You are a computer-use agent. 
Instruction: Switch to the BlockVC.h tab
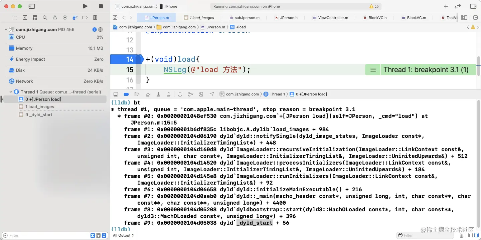point(375,18)
